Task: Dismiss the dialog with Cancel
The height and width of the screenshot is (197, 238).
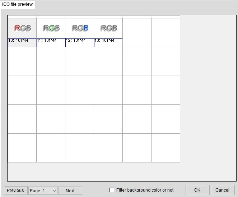Action: (x=222, y=190)
